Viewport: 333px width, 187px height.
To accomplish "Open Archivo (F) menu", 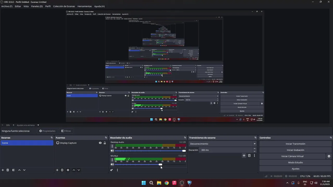I will (7, 6).
